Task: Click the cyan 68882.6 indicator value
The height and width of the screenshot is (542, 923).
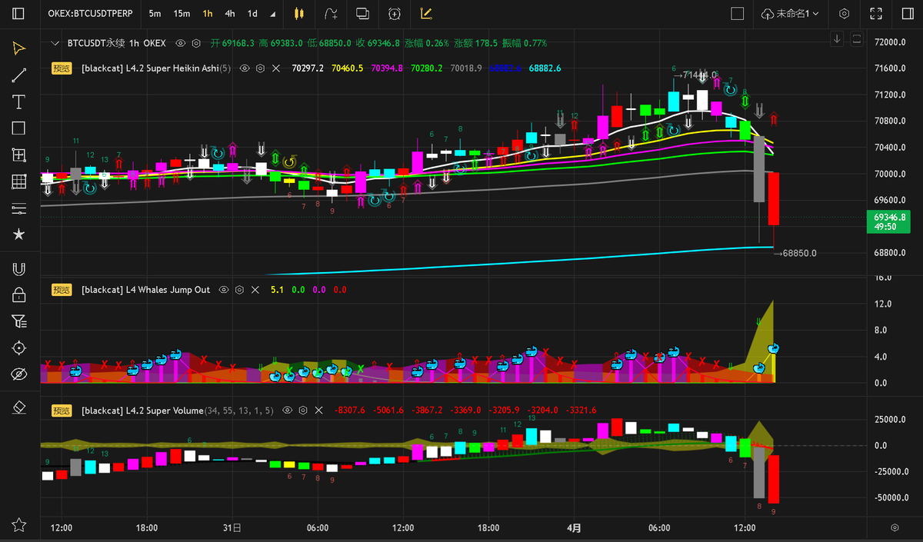Action: click(545, 68)
